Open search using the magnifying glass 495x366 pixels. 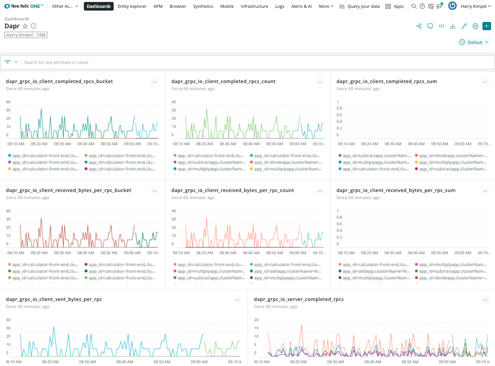point(414,6)
